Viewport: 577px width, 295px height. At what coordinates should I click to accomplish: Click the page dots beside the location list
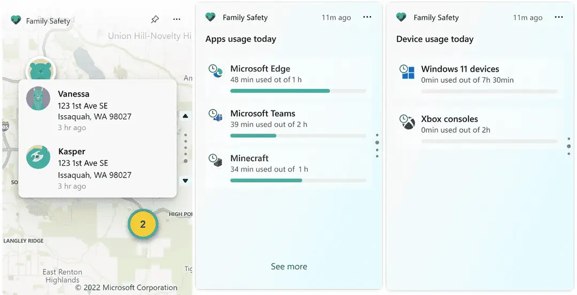[x=185, y=148]
